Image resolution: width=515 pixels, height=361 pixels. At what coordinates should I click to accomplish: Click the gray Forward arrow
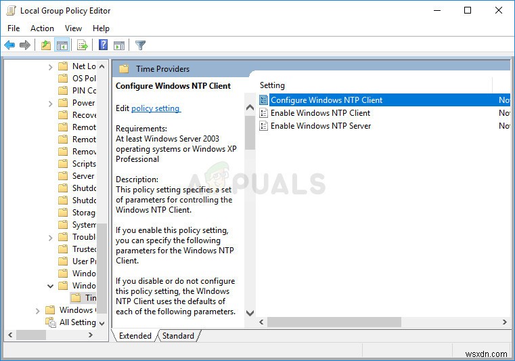pyautogui.click(x=25, y=45)
